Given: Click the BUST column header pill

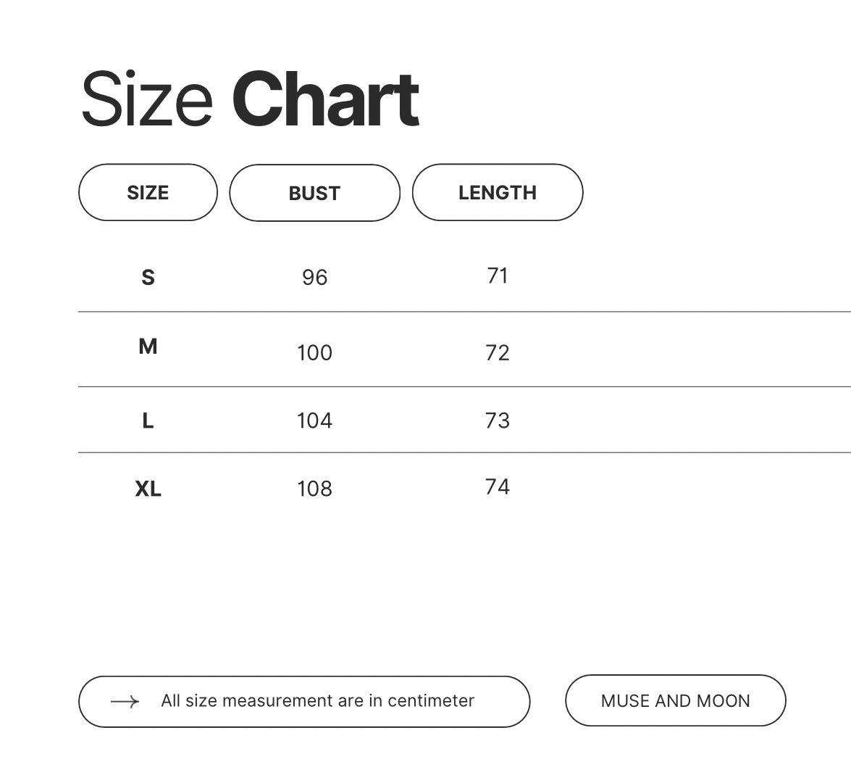Looking at the screenshot, I should [x=314, y=193].
